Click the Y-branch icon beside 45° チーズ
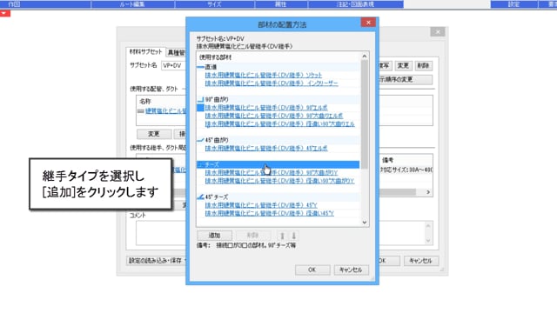557x313 pixels. (200, 197)
